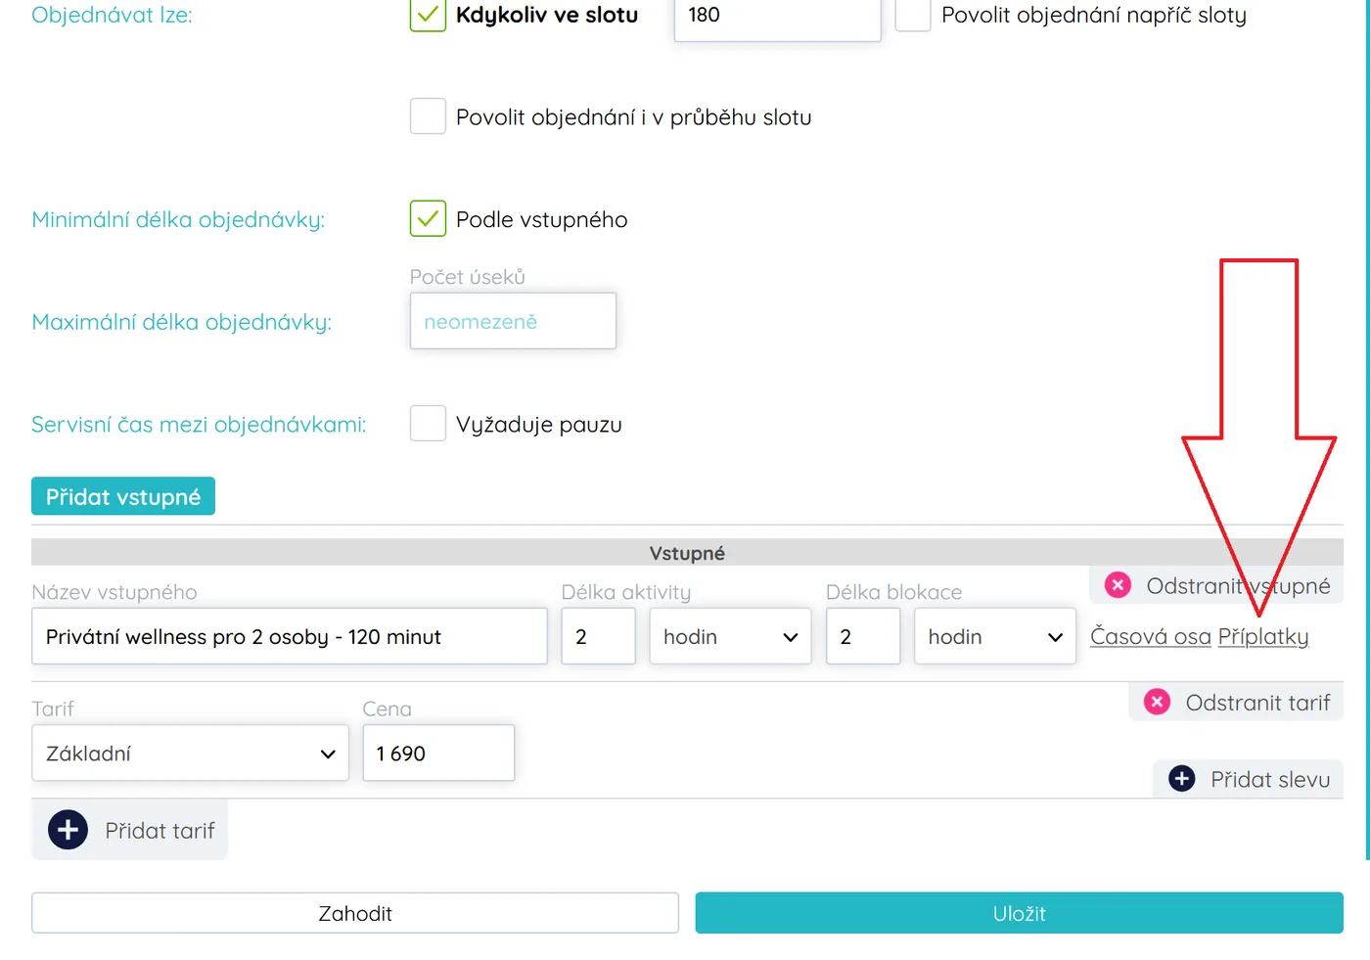Open the Časová osa link
Image resolution: width=1370 pixels, height=960 pixels.
coord(1151,636)
